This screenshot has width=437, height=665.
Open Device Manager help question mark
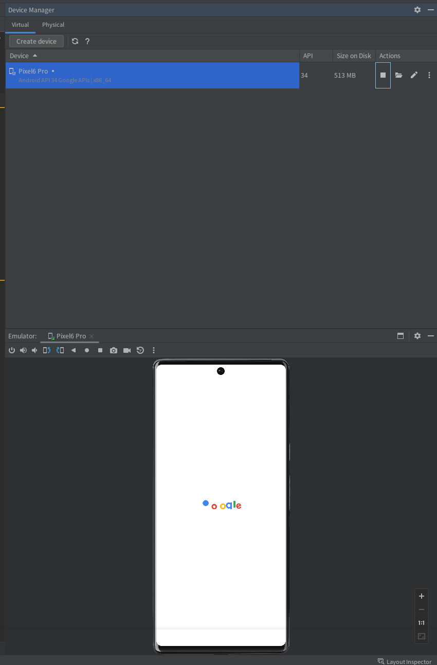click(x=87, y=41)
